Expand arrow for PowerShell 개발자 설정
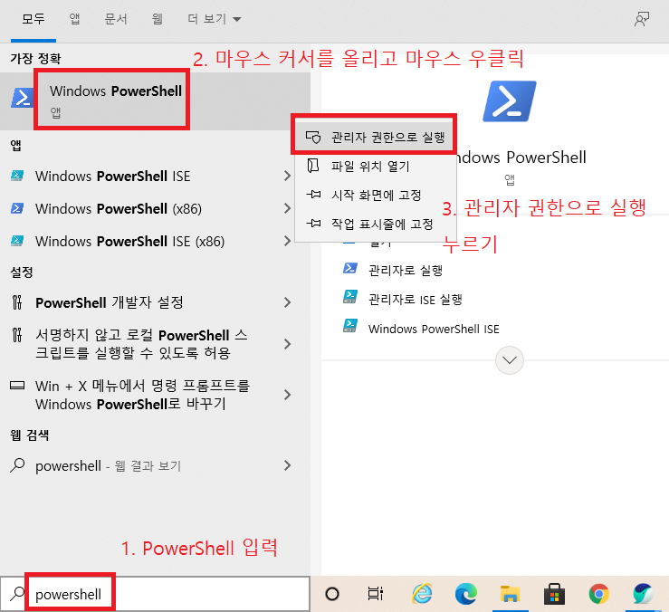The width and height of the screenshot is (669, 612). (288, 302)
